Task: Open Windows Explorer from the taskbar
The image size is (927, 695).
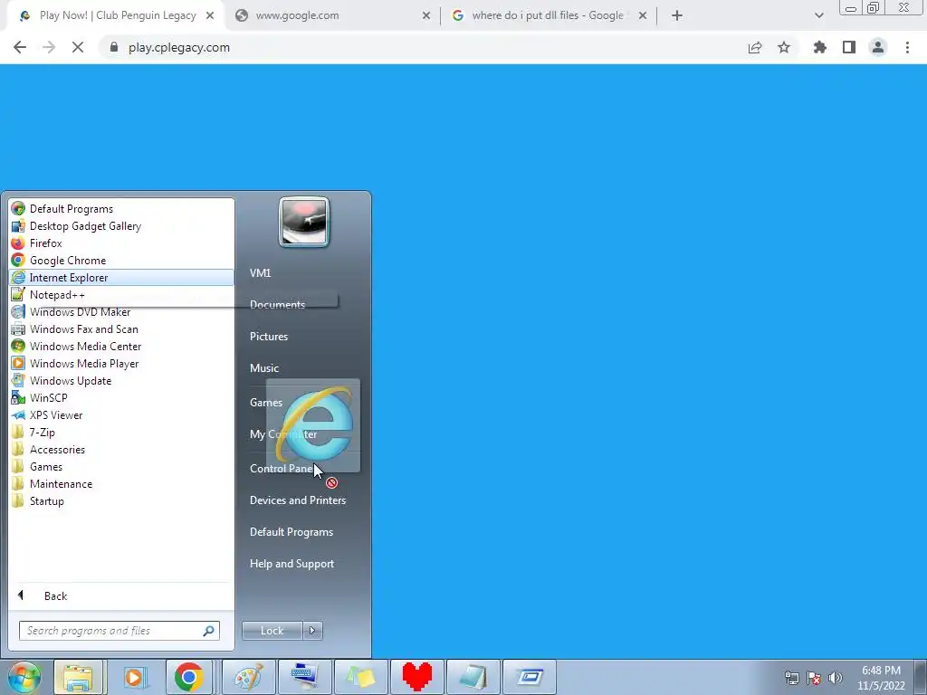Action: coord(78,677)
